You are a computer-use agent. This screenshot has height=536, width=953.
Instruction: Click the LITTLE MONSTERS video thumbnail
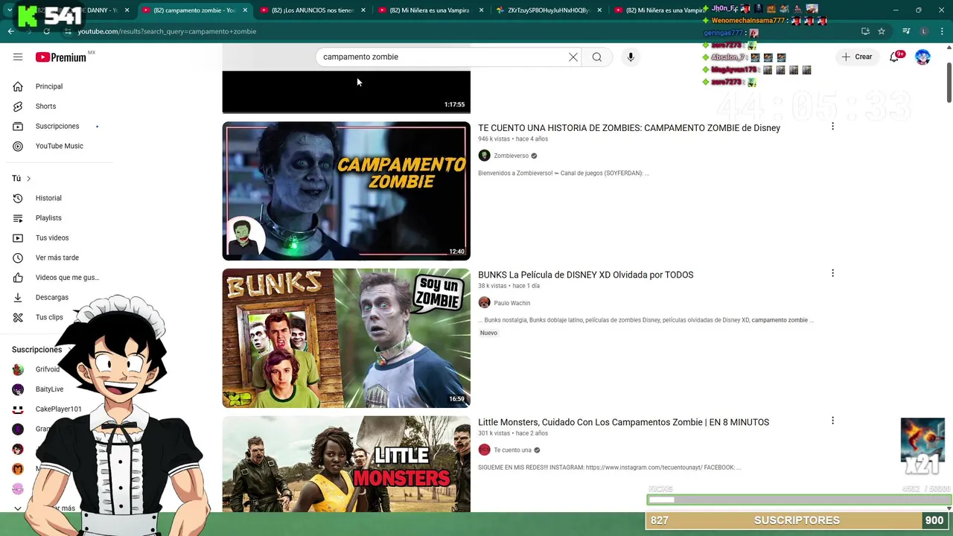pos(346,464)
